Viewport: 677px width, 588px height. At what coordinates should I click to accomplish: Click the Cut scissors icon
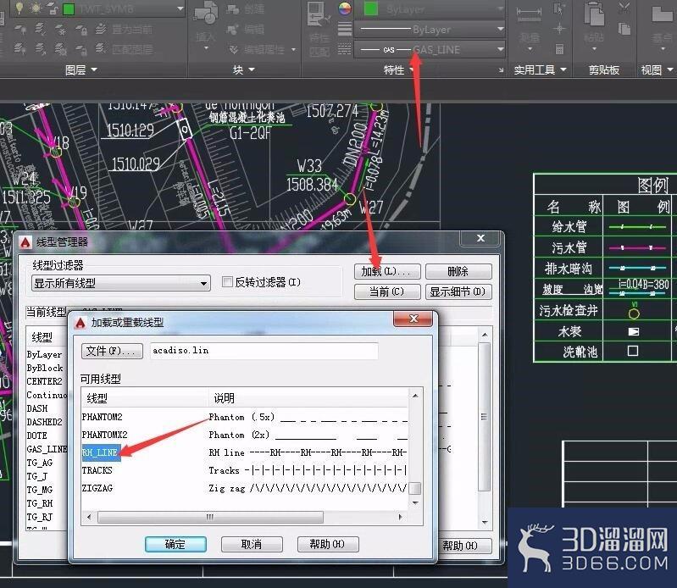(x=624, y=8)
